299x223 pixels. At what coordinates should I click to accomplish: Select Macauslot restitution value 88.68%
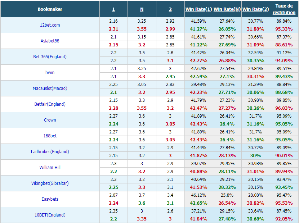[284, 92]
